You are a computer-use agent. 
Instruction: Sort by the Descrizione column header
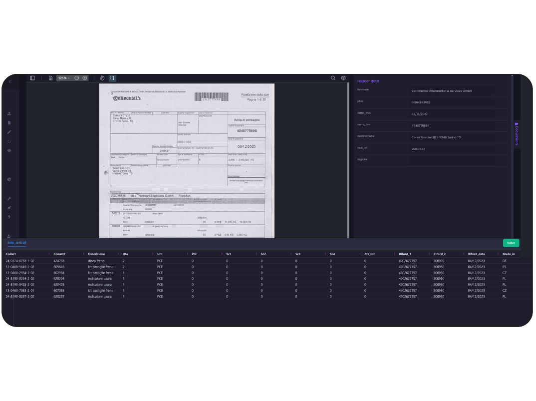point(96,254)
